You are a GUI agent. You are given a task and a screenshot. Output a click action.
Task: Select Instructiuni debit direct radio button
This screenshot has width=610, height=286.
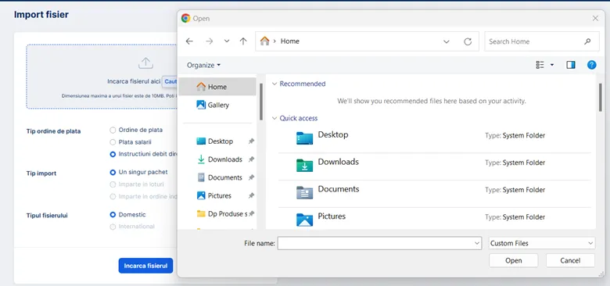pos(113,154)
